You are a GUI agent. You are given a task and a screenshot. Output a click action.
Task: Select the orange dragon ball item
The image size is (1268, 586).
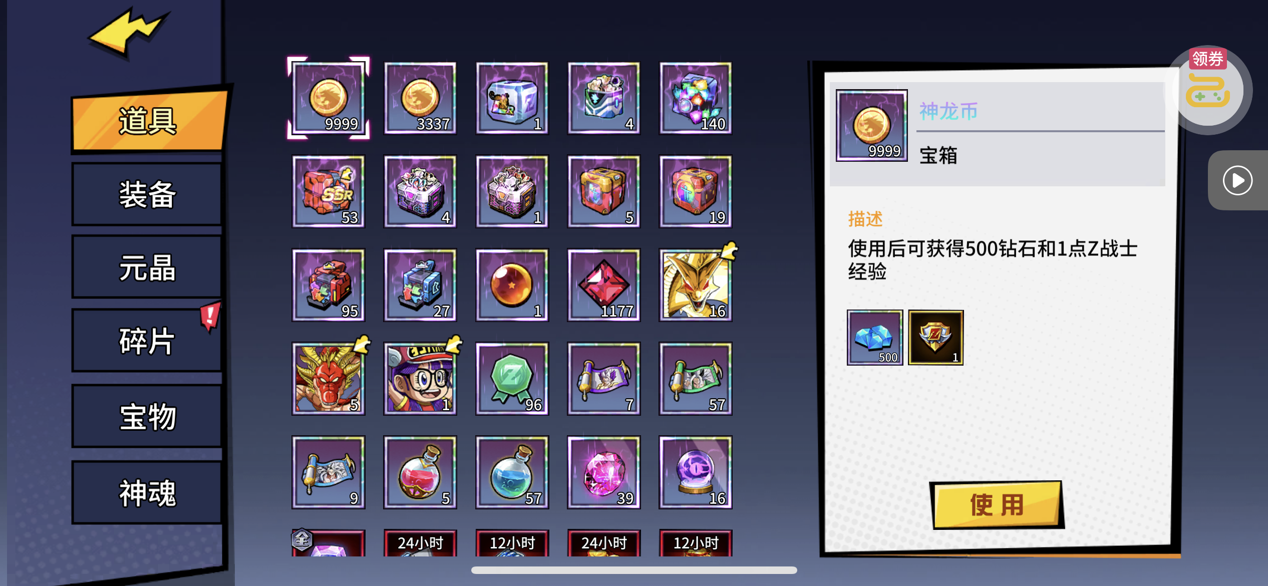[512, 285]
